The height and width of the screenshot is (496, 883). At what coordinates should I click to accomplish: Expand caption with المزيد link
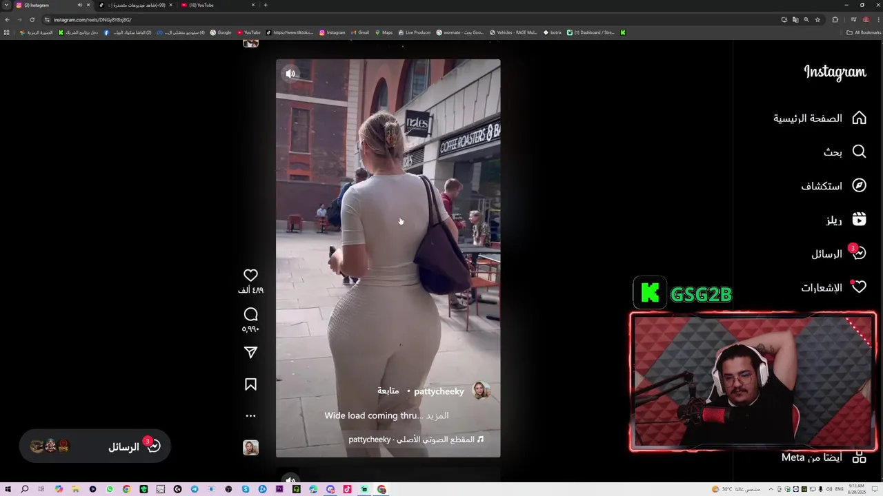point(437,415)
